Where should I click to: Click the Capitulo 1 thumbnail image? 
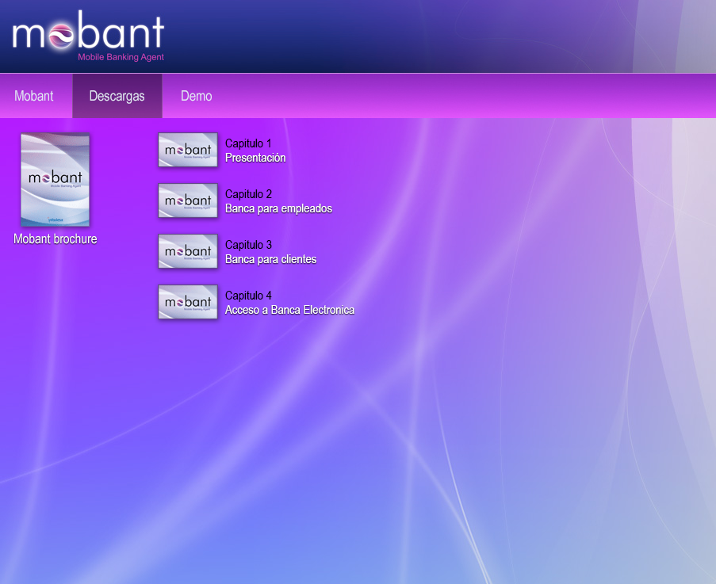tap(188, 150)
